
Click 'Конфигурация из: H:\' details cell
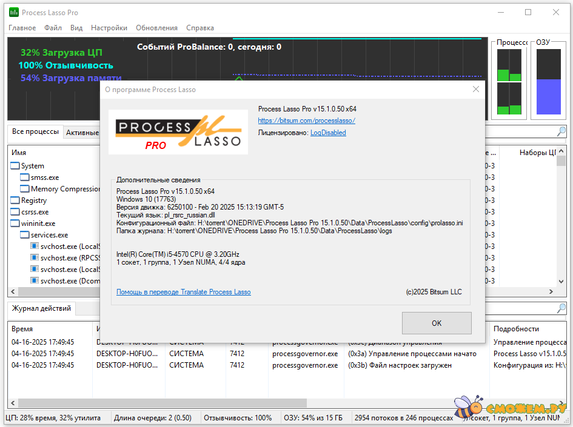point(529,365)
